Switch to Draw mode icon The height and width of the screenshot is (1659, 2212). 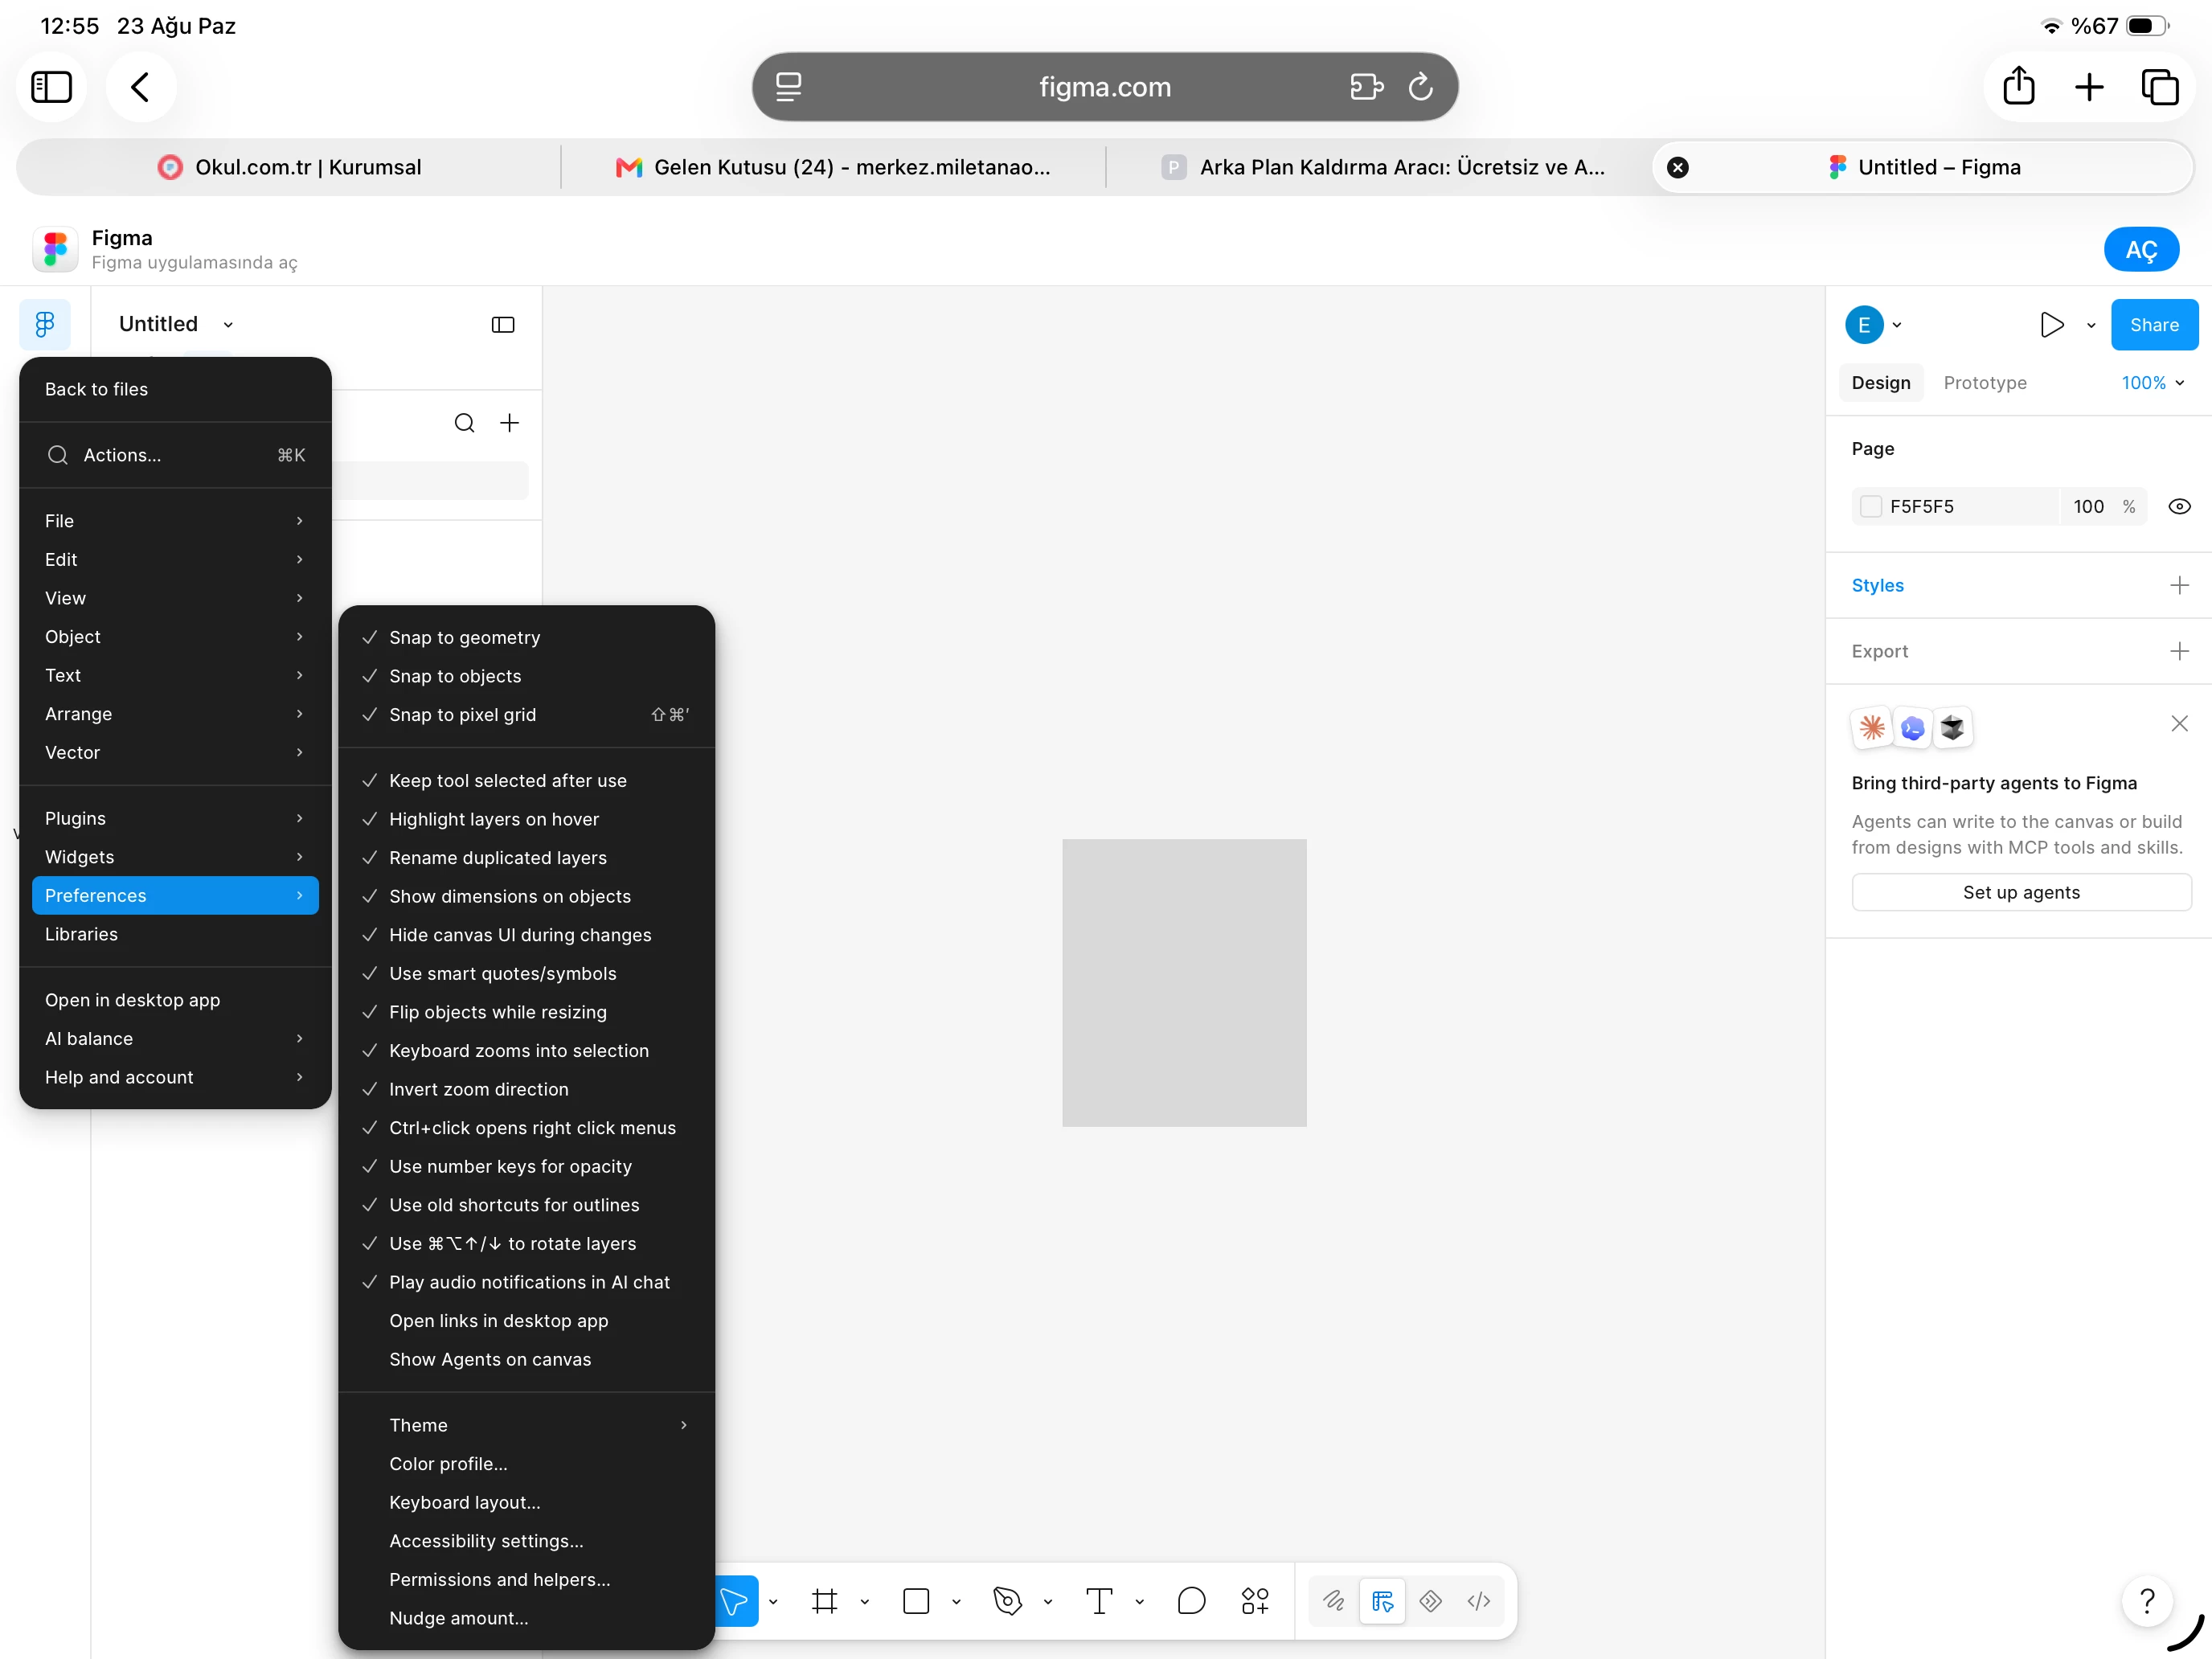click(x=1334, y=1601)
